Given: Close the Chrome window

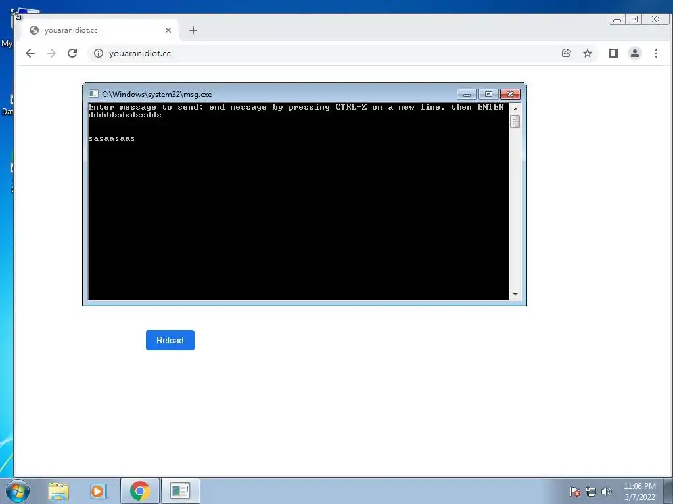Looking at the screenshot, I should [x=655, y=19].
